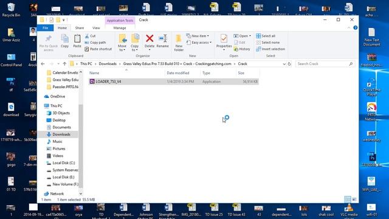This screenshot has width=389, height=219.
Task: Click the Cut scissors command
Action: click(x=90, y=36)
